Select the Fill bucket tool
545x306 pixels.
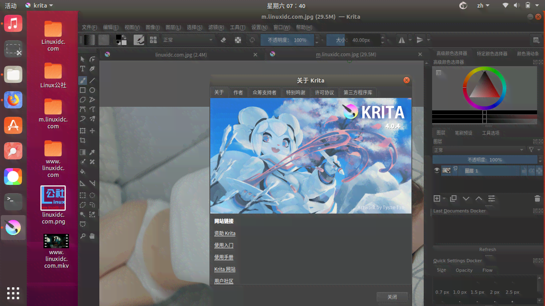[83, 172]
